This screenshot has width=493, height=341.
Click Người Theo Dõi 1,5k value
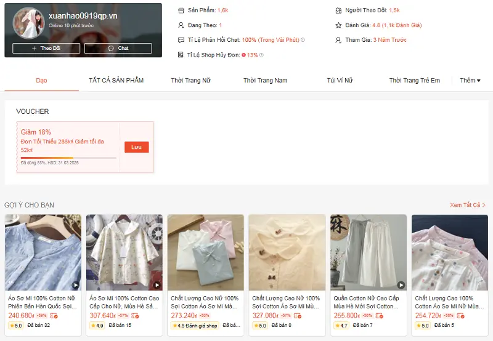394,10
